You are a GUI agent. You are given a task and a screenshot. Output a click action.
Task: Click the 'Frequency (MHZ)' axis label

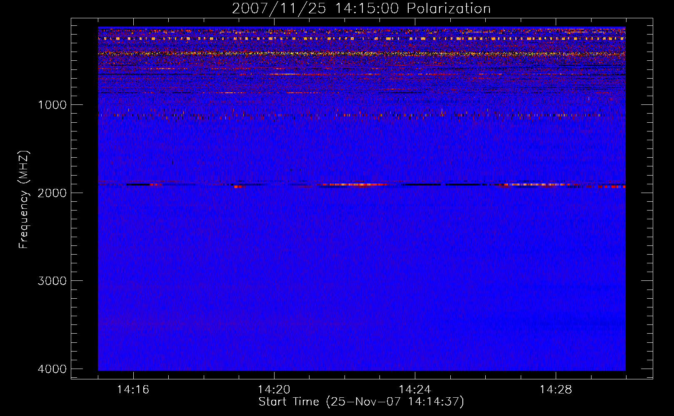coord(24,200)
